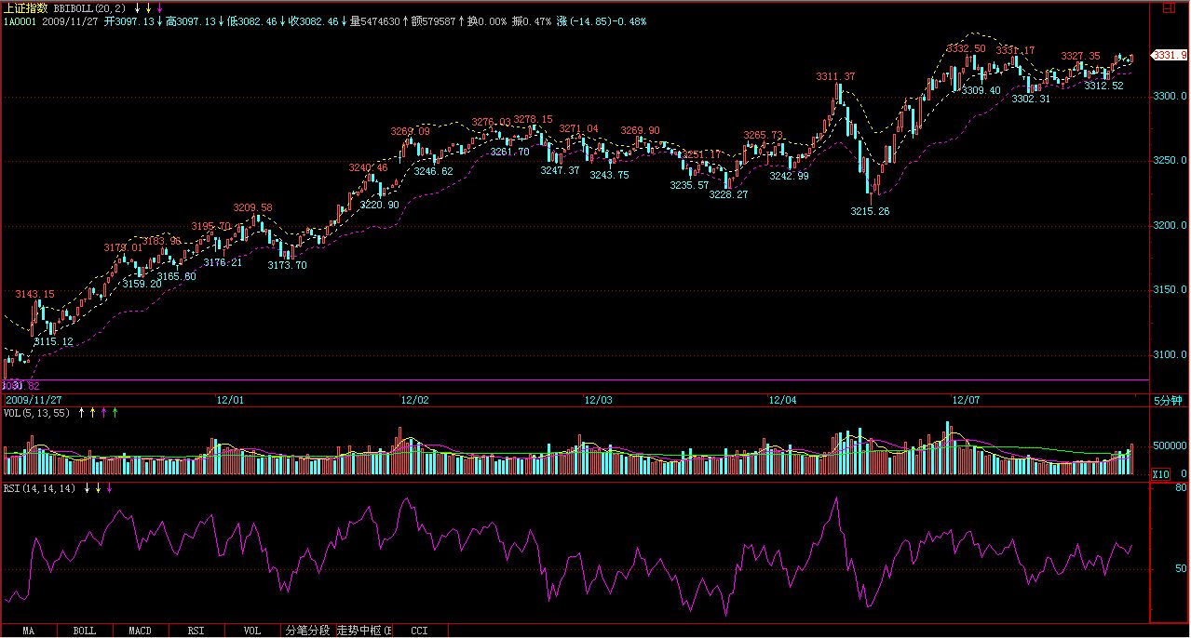Click the 5分钟 period label

1167,401
